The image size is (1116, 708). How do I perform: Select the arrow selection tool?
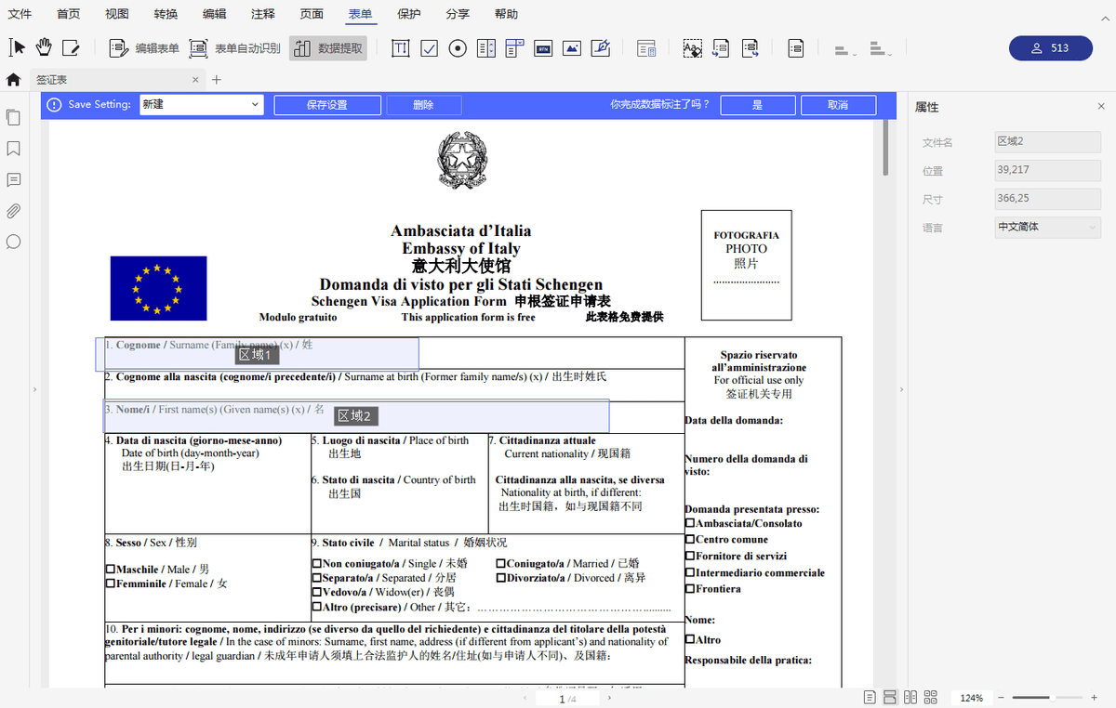coord(17,47)
